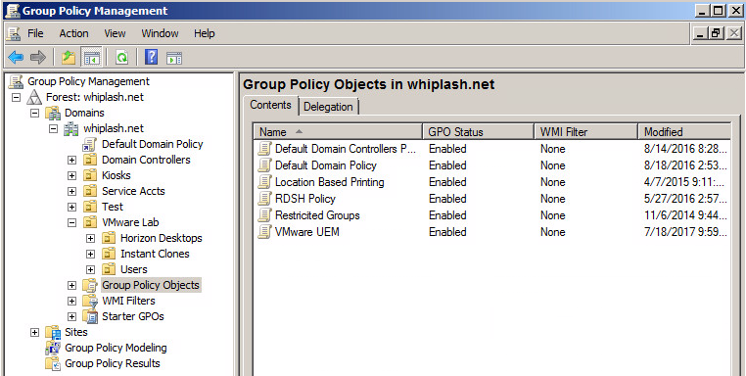Click the blue Help question mark icon

(152, 58)
